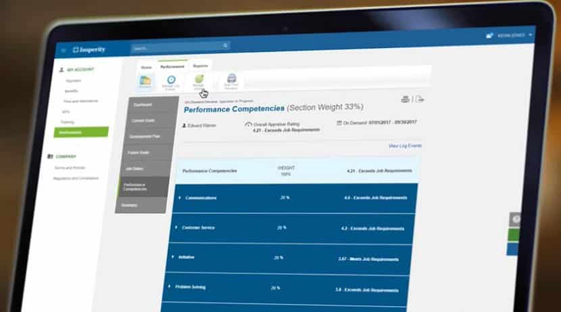The width and height of the screenshot is (561, 312).
Task: Expand the Initiative competency row
Action: (x=173, y=257)
